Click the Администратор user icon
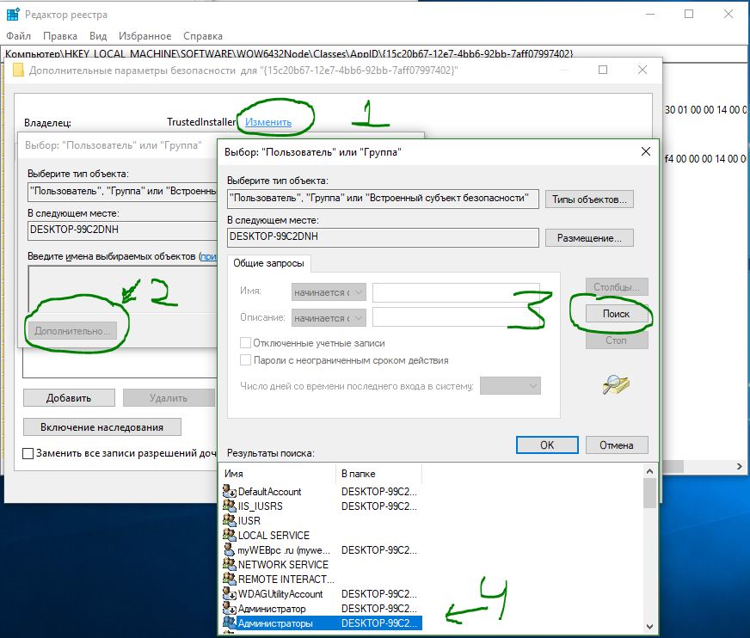750x638 pixels. [230, 609]
